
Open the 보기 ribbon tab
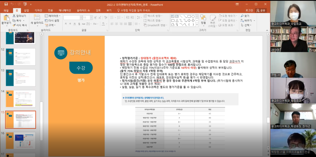click(x=109, y=11)
